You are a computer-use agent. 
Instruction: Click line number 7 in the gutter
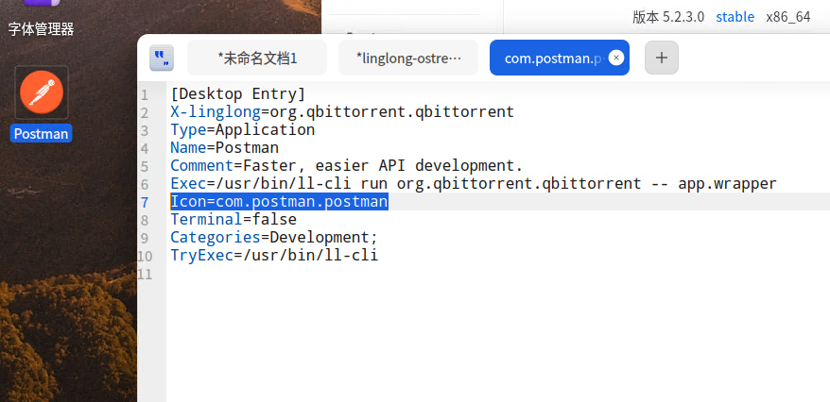145,202
